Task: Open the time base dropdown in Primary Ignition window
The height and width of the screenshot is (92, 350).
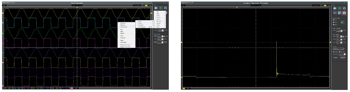Action: tap(339, 31)
